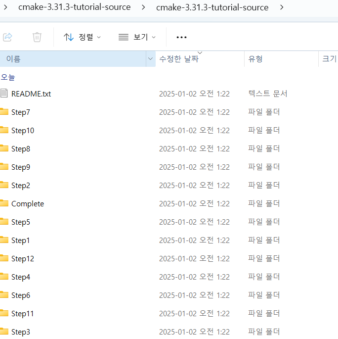Image resolution: width=338 pixels, height=339 pixels.
Task: Select the Step6 folder icon
Action: pos(4,294)
